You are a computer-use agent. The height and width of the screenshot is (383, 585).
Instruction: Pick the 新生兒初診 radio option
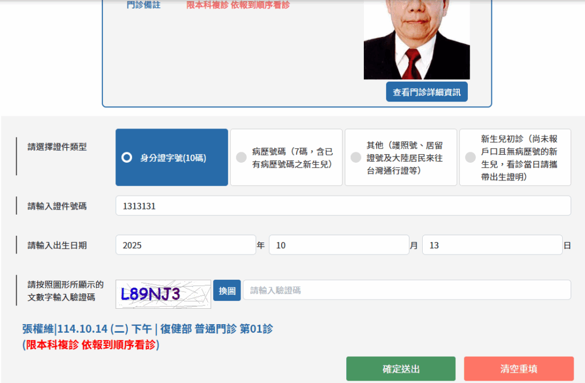click(470, 158)
